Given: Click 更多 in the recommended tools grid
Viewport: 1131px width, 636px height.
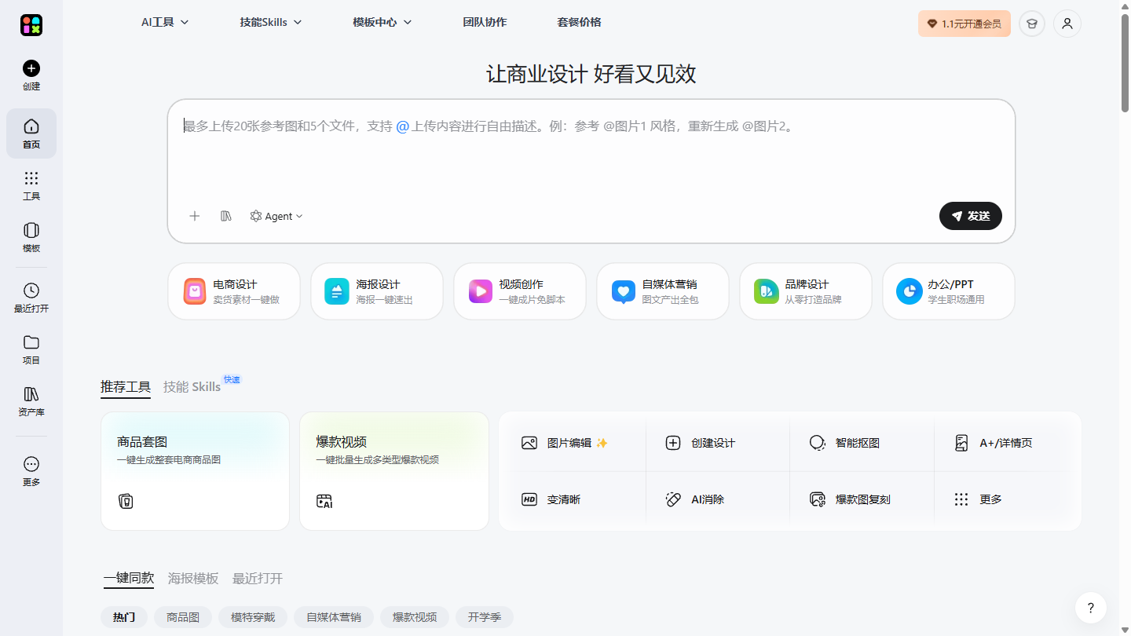Looking at the screenshot, I should (1006, 499).
